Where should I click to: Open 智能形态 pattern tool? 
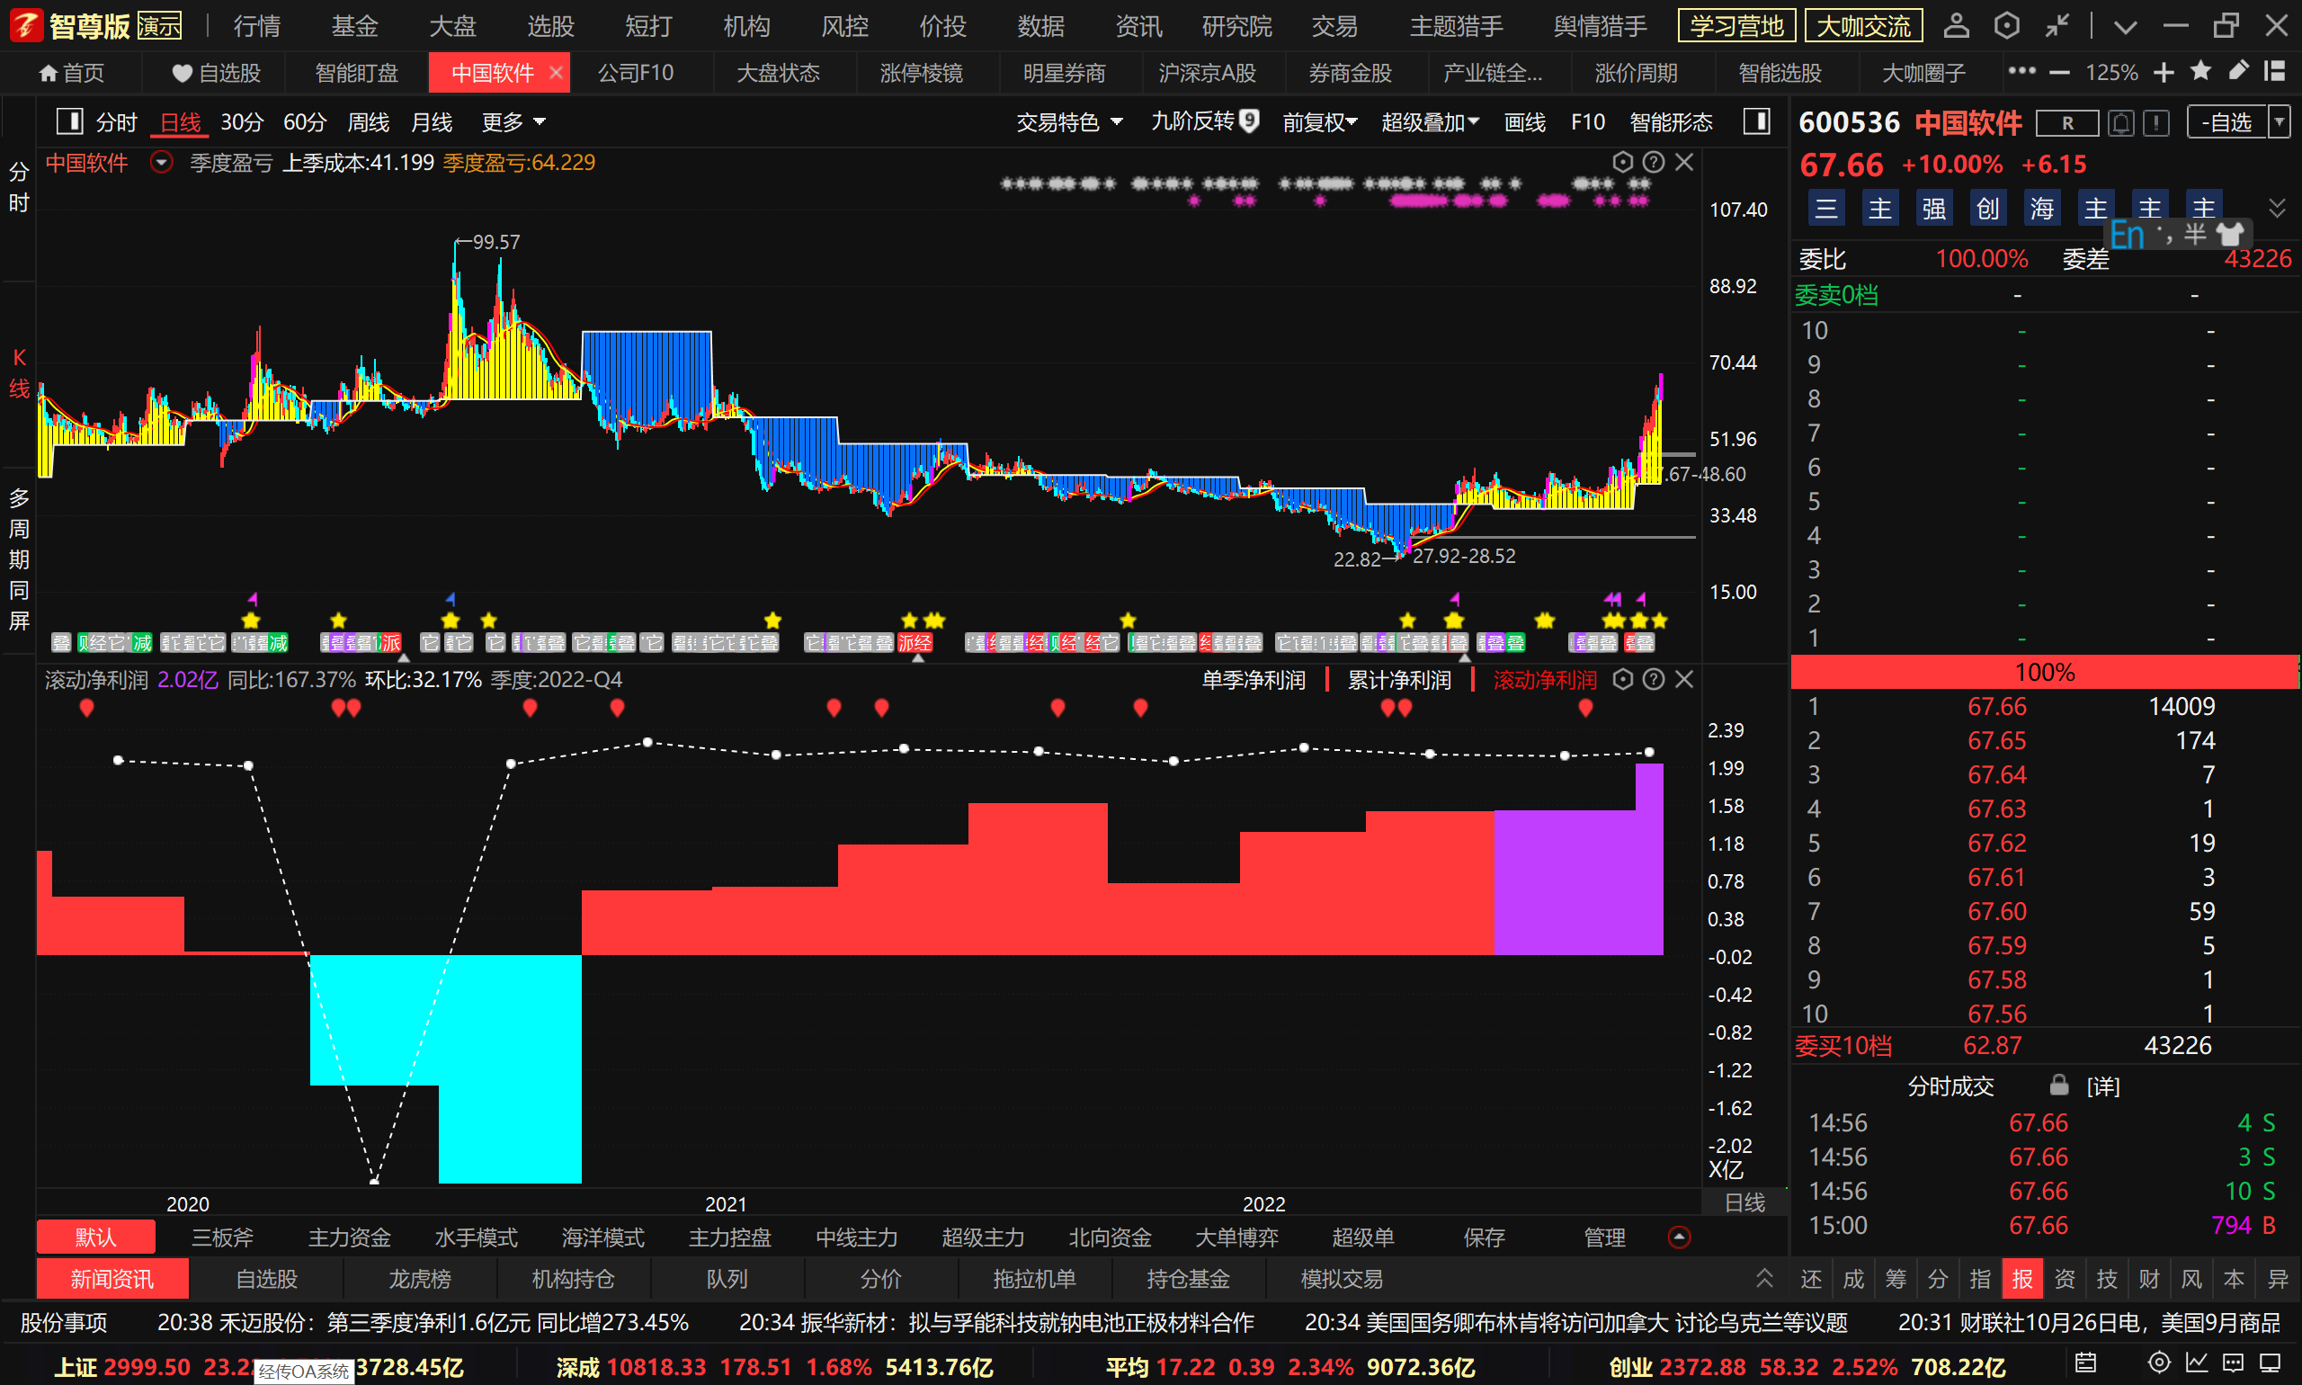coord(1670,122)
